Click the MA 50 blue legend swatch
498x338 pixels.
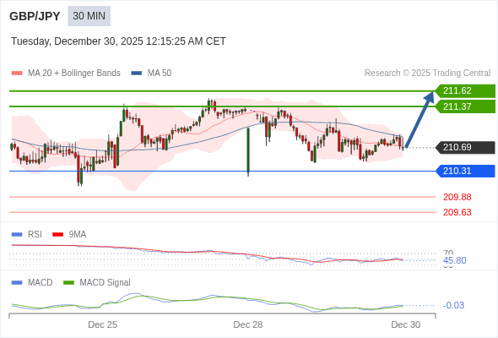136,74
